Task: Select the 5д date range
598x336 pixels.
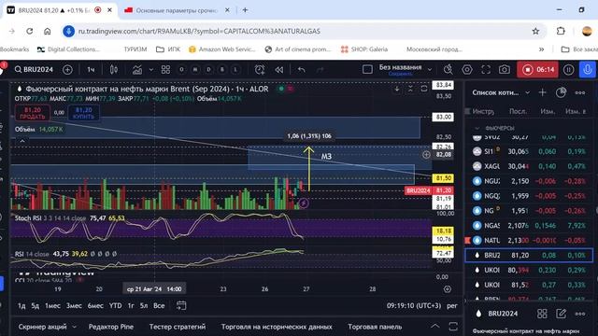Action: click(x=36, y=305)
